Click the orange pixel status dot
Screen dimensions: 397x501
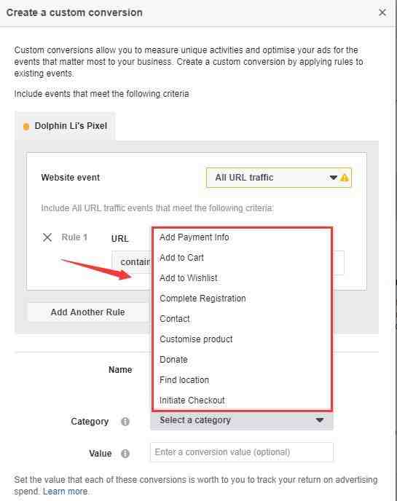tap(26, 127)
